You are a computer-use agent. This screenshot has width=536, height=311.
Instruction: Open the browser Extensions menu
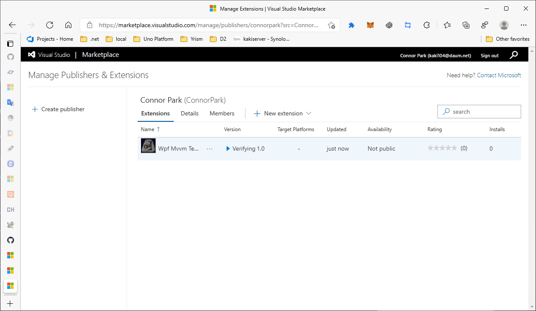(x=426, y=25)
